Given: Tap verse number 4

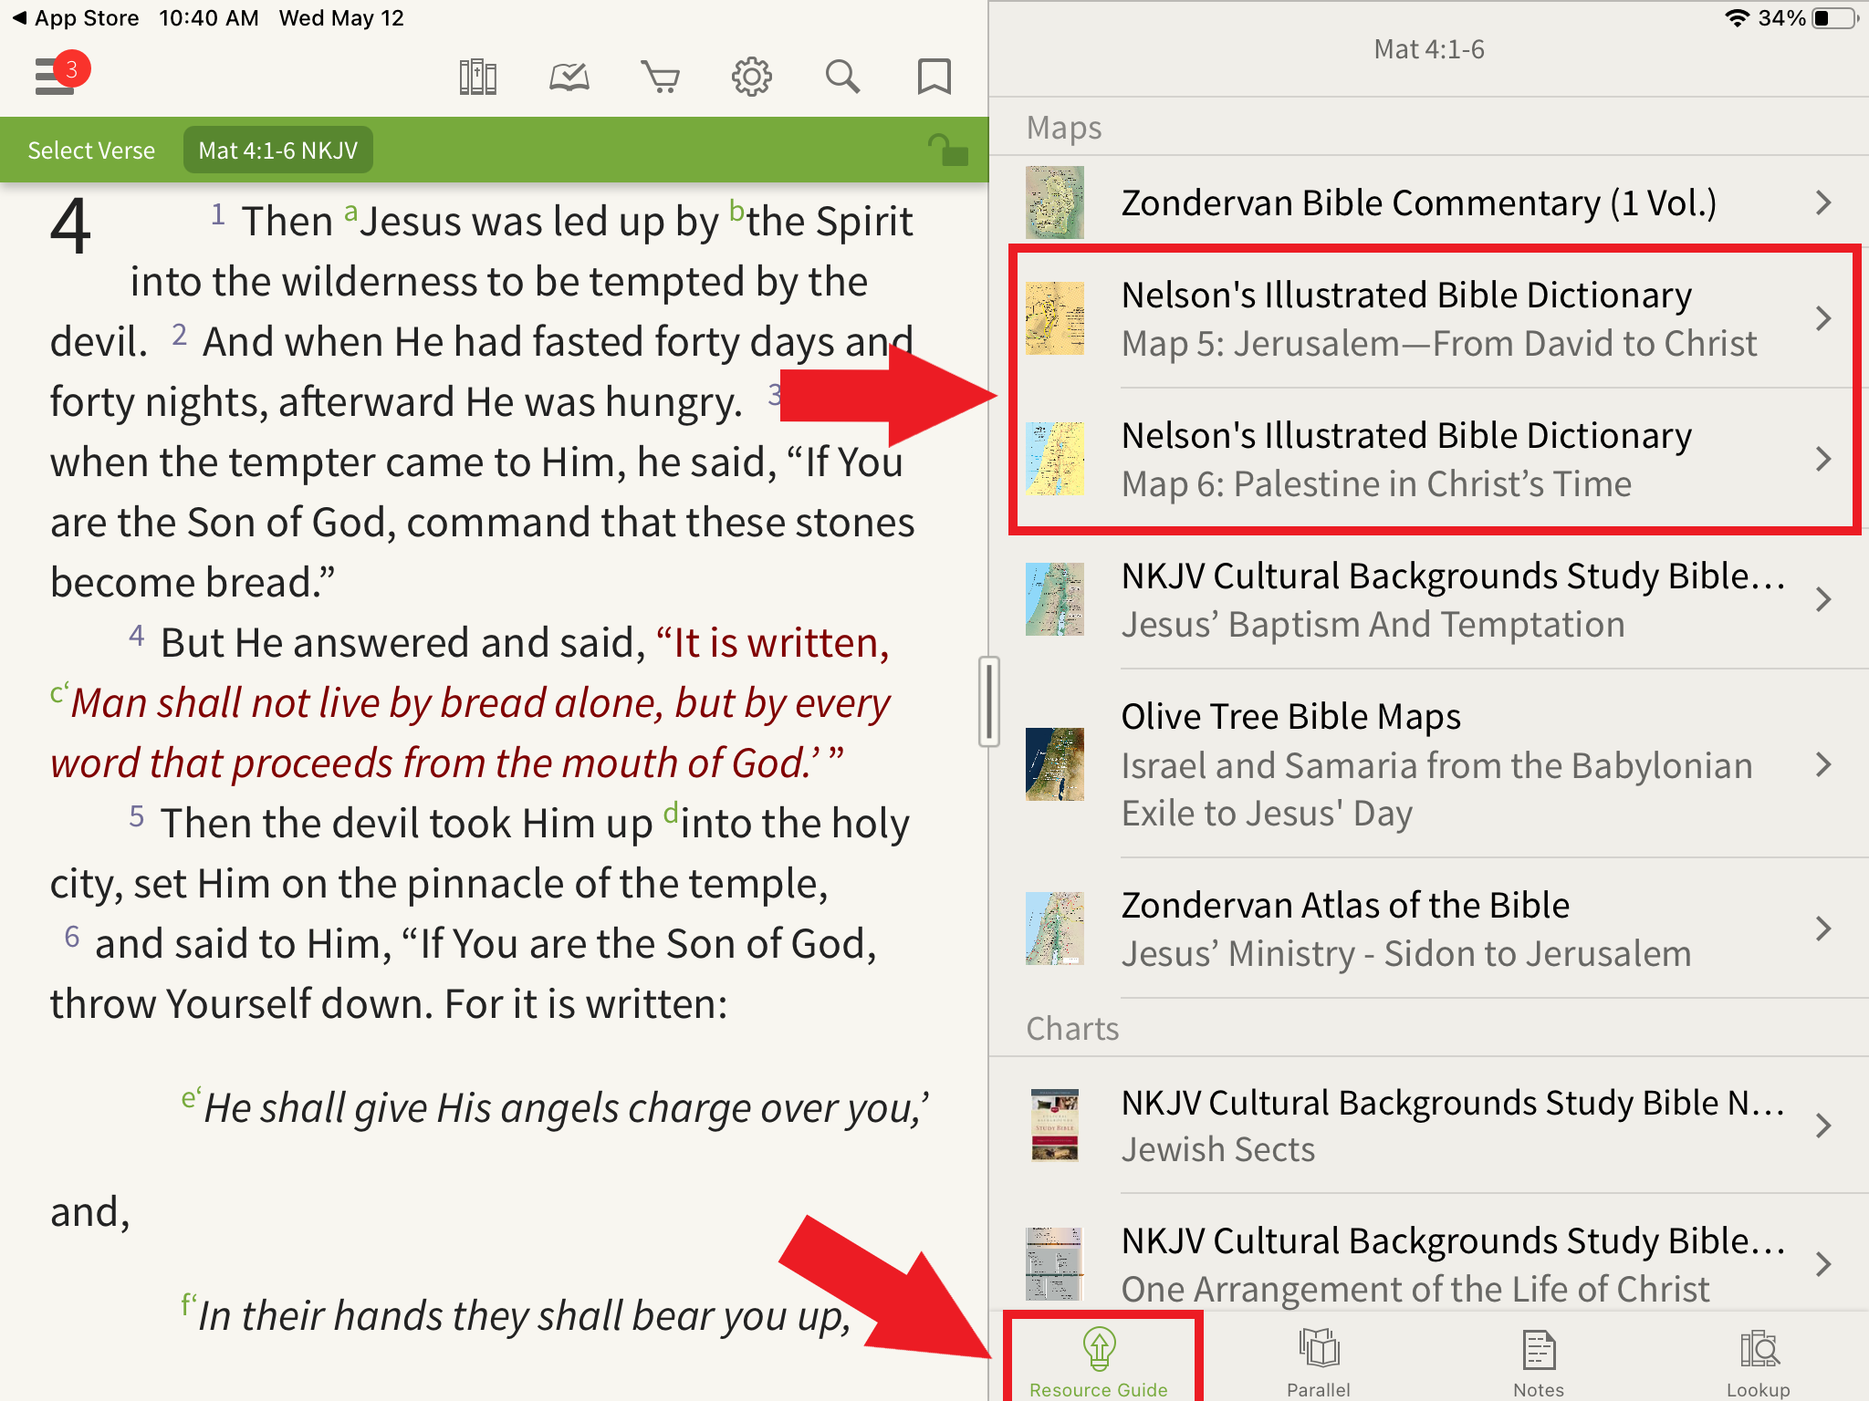Looking at the screenshot, I should point(137,635).
